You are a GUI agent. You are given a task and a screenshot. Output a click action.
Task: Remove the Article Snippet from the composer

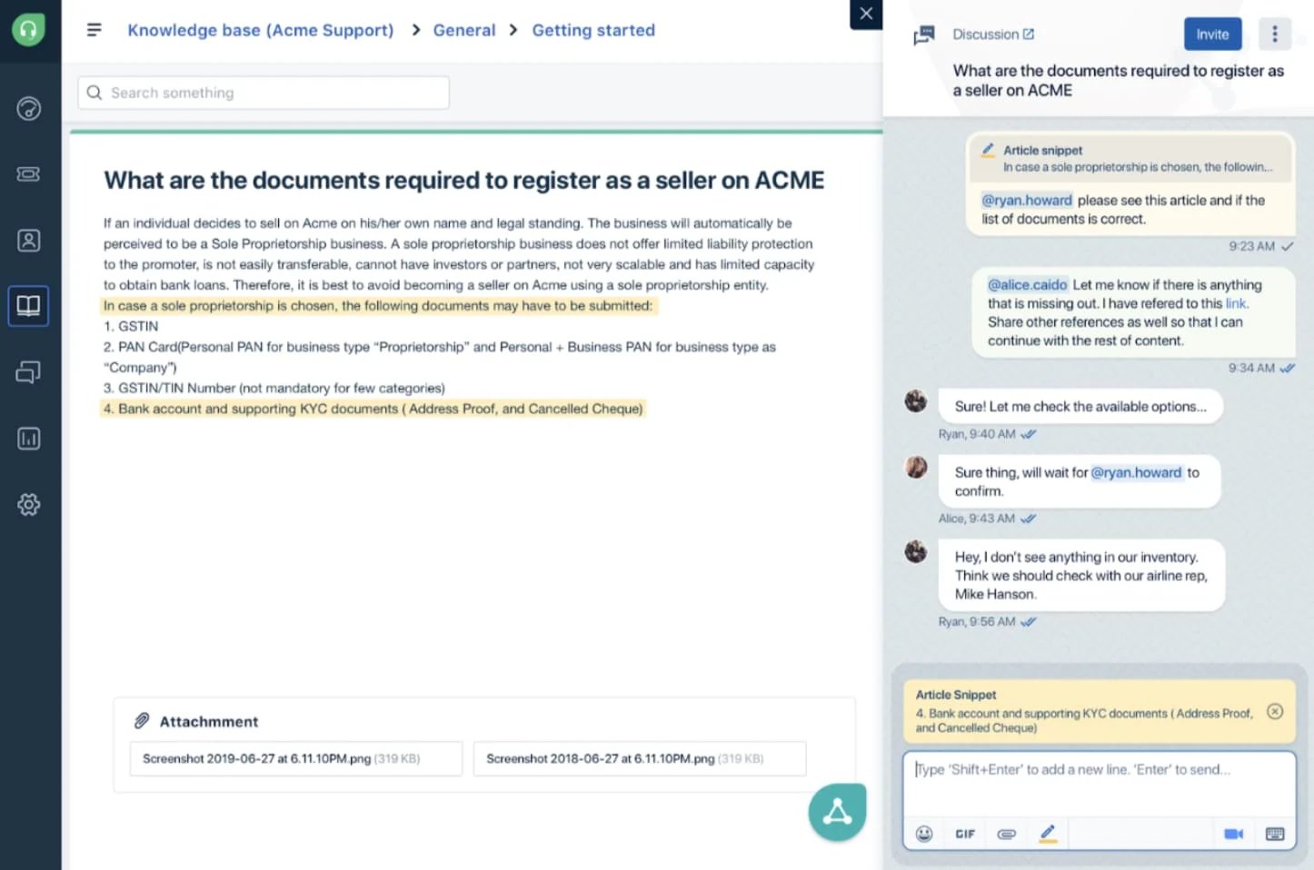click(x=1275, y=711)
